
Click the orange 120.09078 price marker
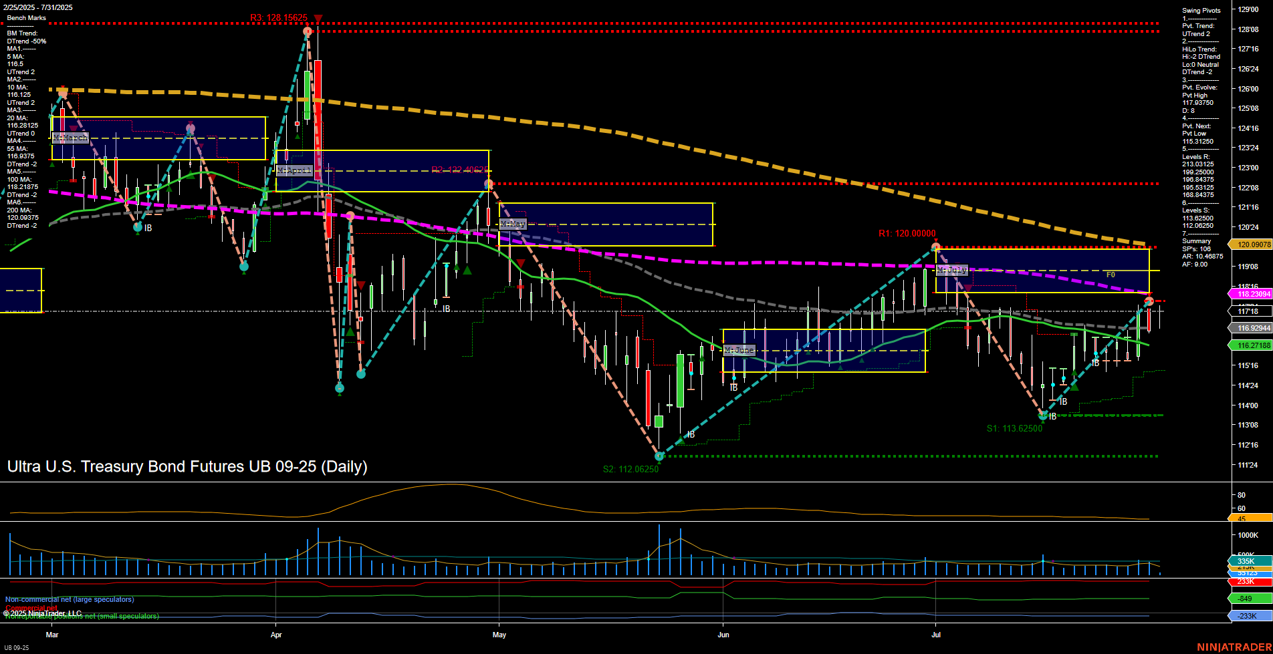(x=1251, y=244)
